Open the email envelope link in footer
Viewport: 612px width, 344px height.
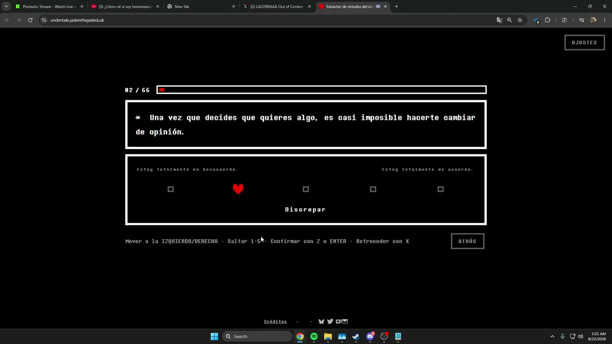click(x=345, y=322)
